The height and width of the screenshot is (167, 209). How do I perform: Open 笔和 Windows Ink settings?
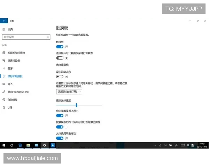(18, 92)
